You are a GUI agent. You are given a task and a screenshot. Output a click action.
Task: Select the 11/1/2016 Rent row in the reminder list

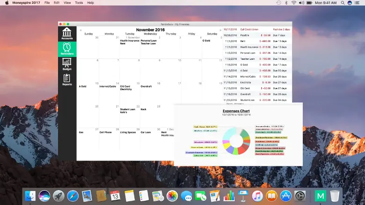coord(257,41)
